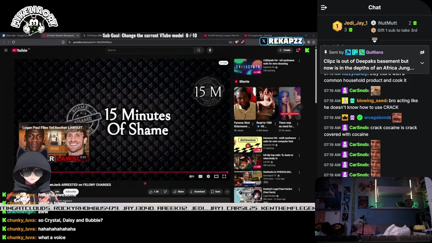432x243 pixels.
Task: Go to the YouTube home logo
Action: coord(20,50)
